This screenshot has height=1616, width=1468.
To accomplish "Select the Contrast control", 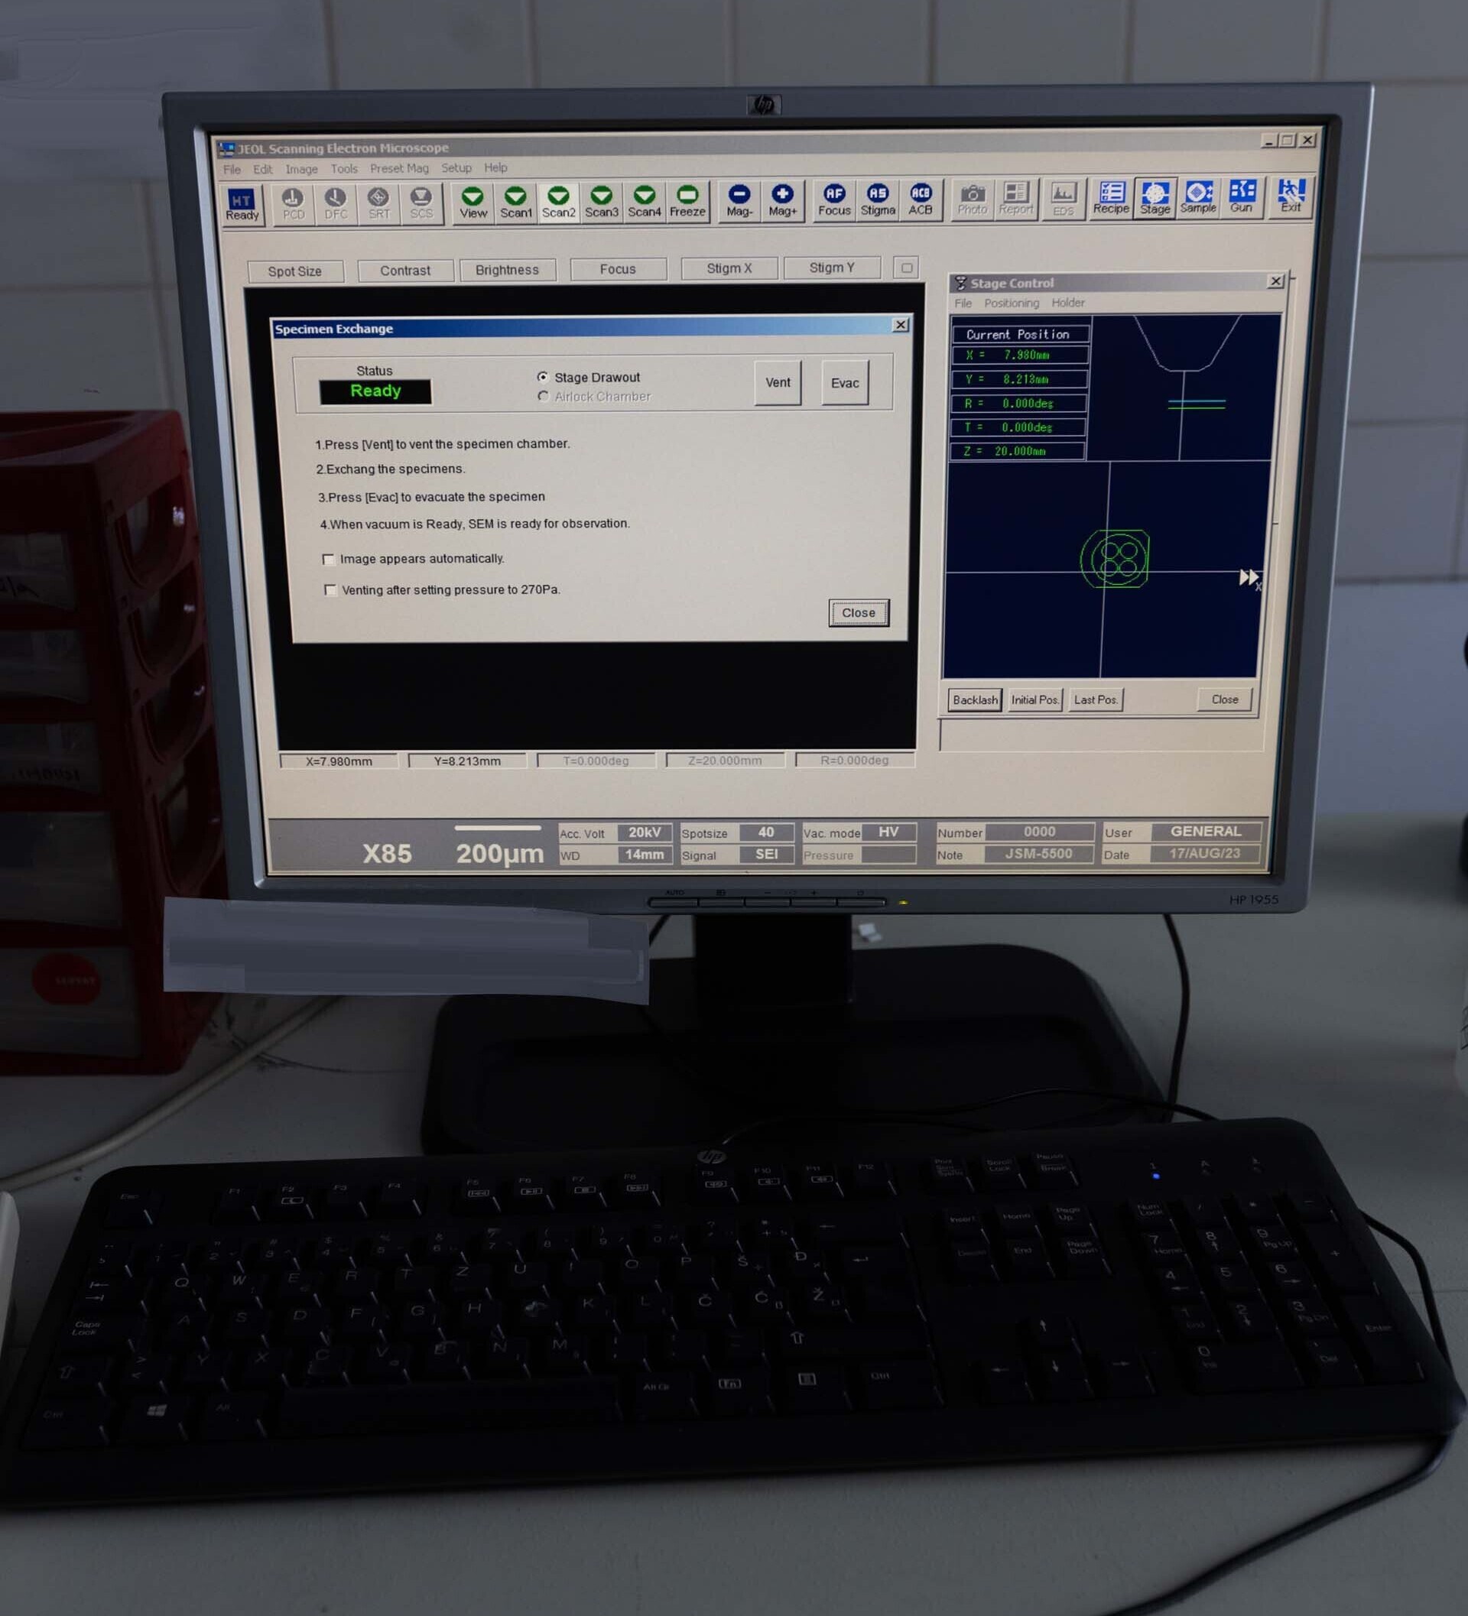I will click(x=406, y=270).
